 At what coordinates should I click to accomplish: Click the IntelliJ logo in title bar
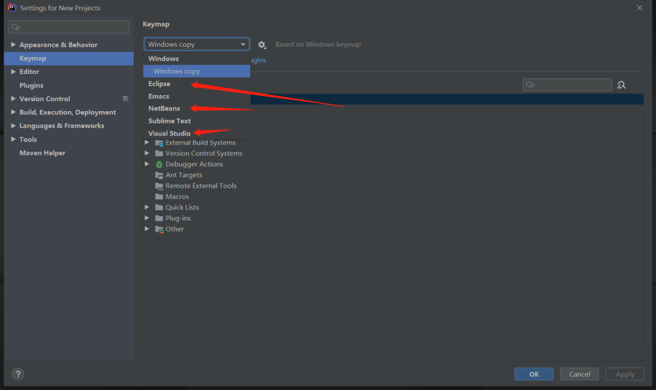(x=12, y=7)
